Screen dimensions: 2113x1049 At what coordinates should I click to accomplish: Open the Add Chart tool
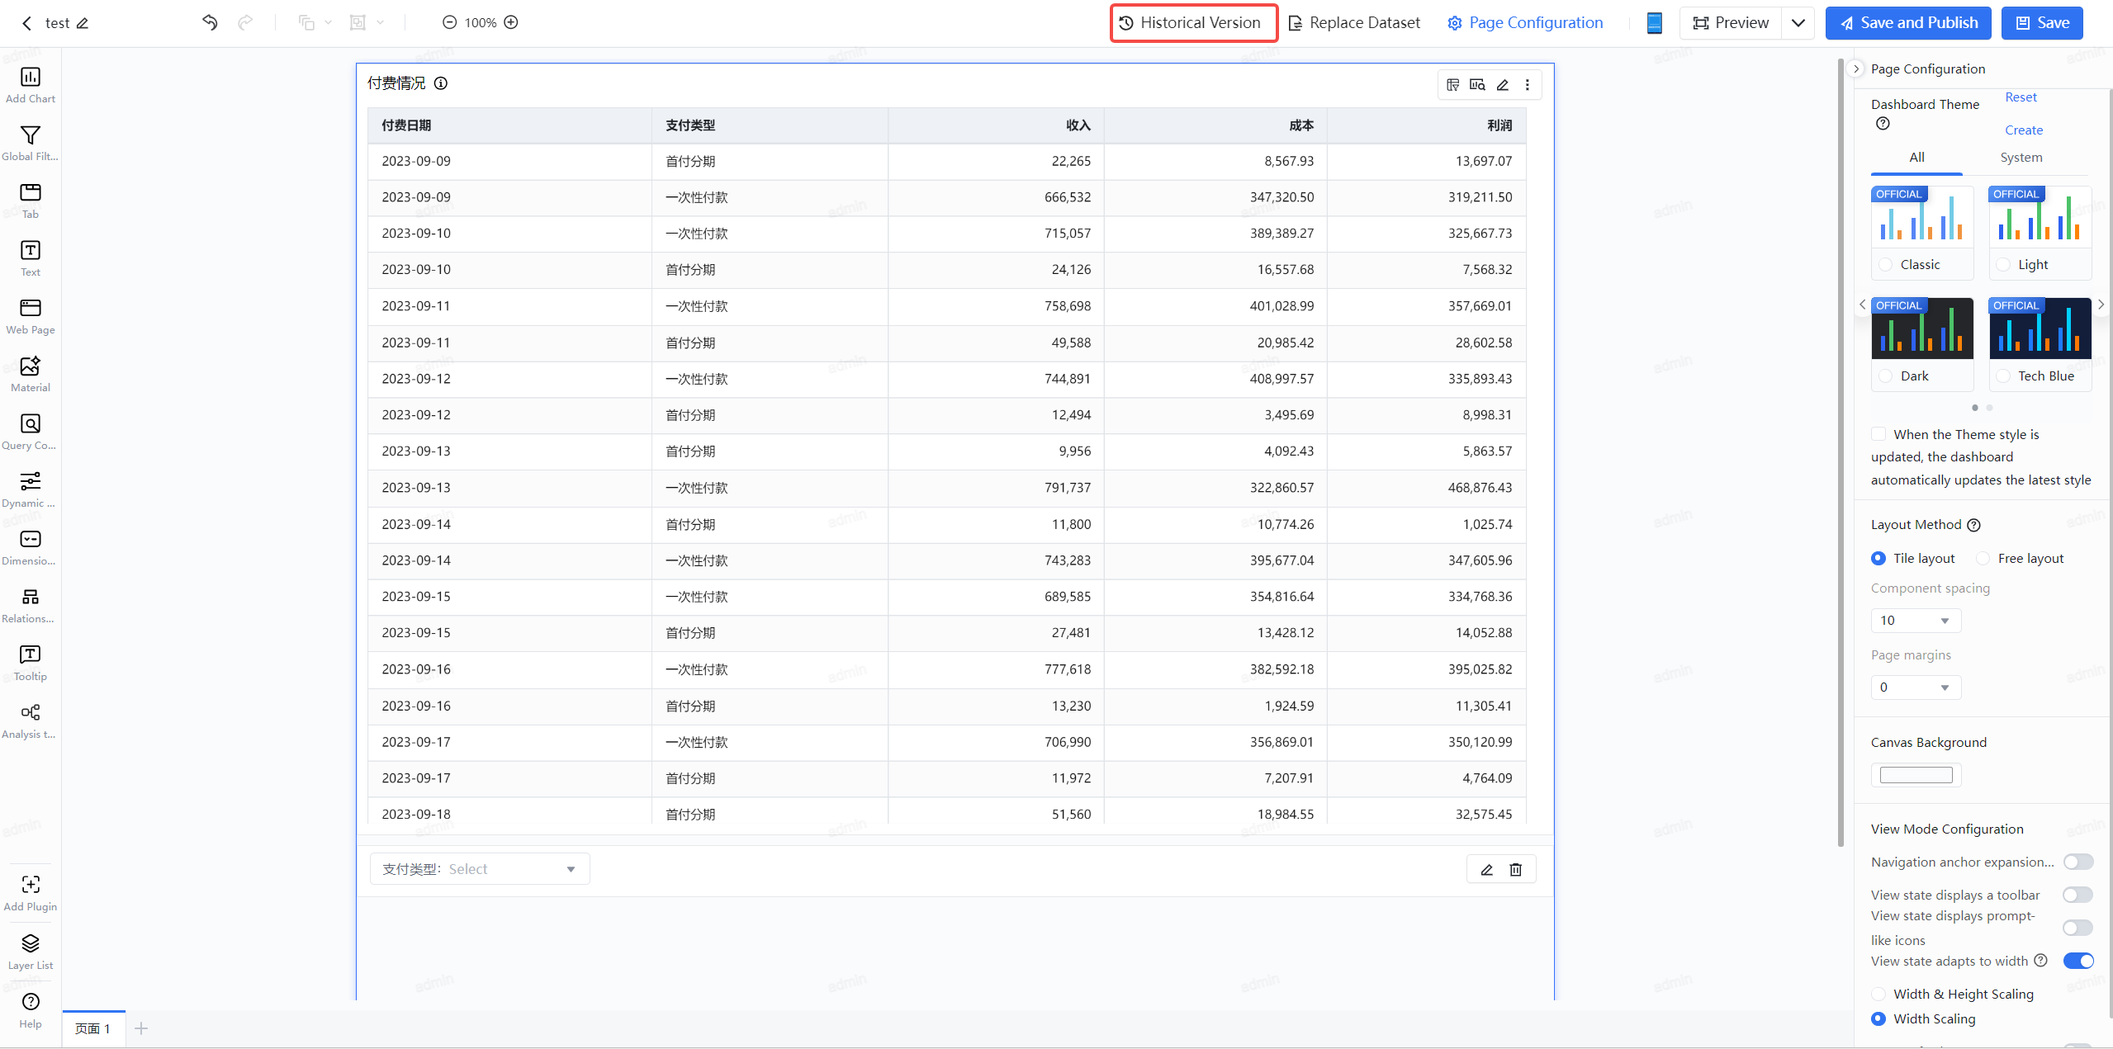pyautogui.click(x=31, y=86)
